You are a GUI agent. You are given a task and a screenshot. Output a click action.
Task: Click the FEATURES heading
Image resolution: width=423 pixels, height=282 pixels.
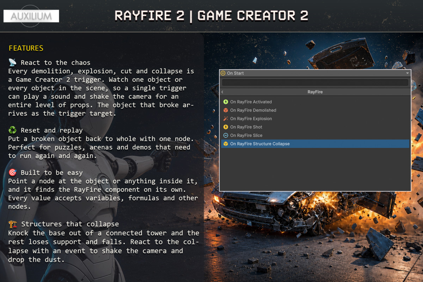click(26, 48)
